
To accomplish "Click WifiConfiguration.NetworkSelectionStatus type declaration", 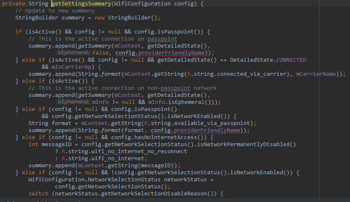I will 94,180.
